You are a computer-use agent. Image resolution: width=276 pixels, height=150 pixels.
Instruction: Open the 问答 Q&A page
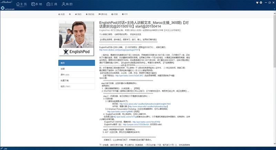(116, 14)
